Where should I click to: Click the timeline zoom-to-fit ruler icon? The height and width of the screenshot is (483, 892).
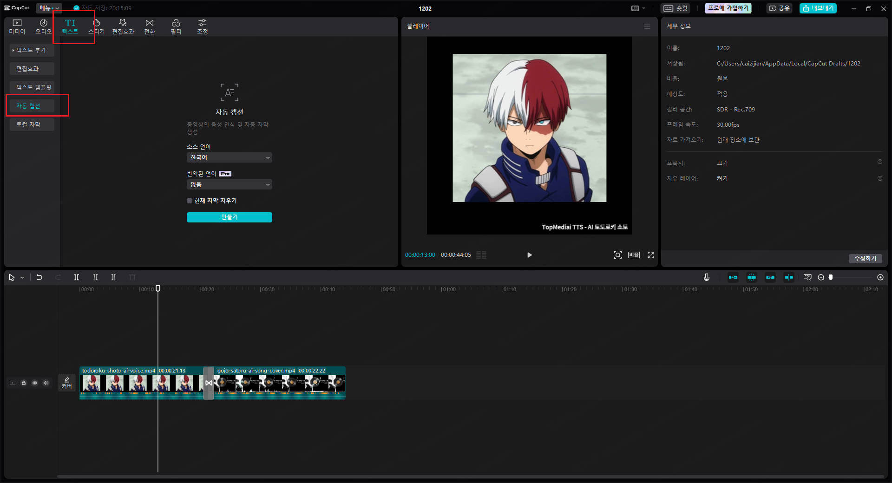tap(807, 277)
